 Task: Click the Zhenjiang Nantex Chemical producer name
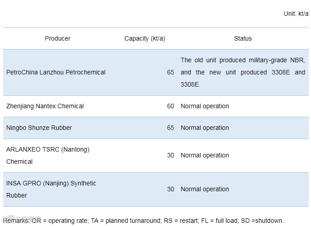(45, 106)
